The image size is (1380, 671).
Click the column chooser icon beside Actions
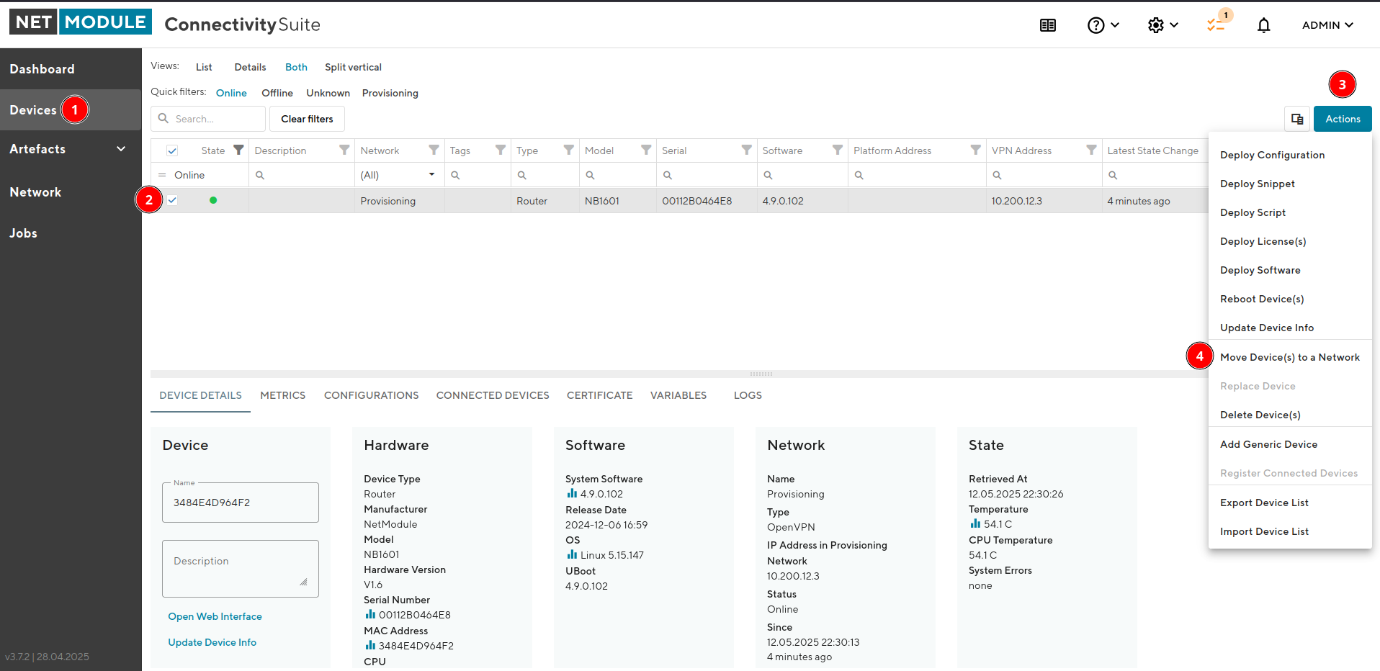point(1297,119)
